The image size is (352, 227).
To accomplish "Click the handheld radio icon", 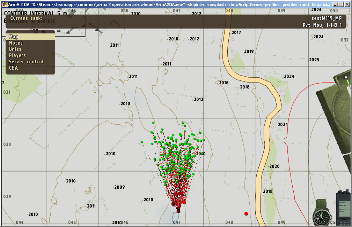I will pos(343,208).
